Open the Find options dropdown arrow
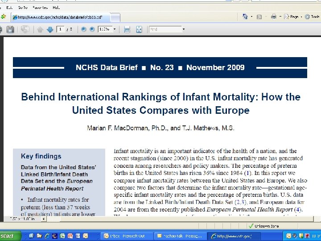This screenshot has width=321, height=241. coord(184,29)
